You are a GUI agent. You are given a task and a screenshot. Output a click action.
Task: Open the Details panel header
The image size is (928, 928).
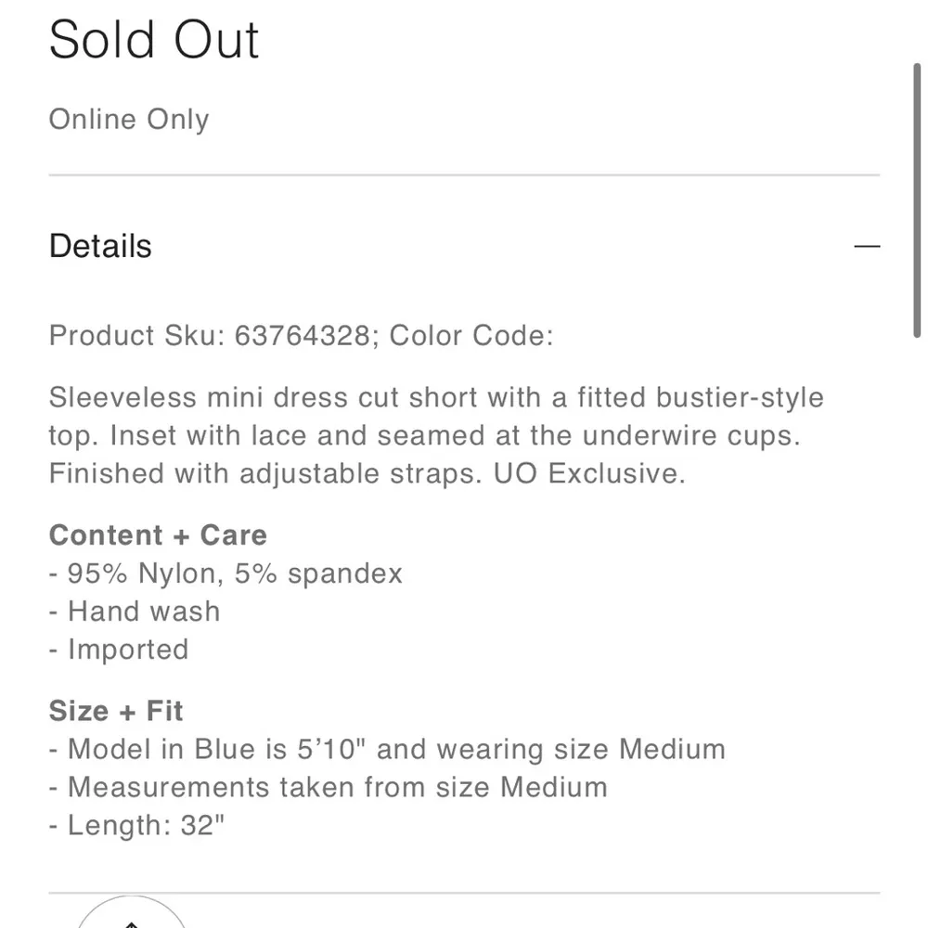pyautogui.click(x=99, y=246)
